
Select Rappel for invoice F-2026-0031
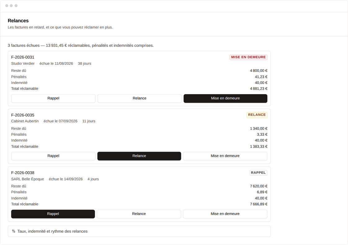click(53, 98)
